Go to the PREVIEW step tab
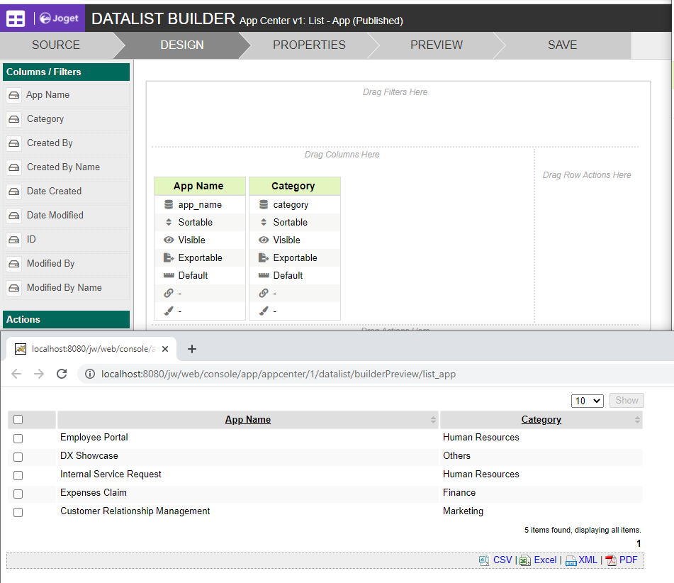Screen dimensions: 674x583 (x=436, y=45)
